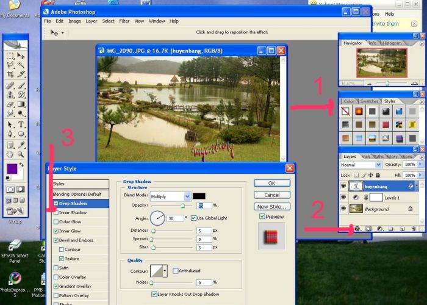
Task: Select the Eyedropper tool
Action: click(x=21, y=145)
